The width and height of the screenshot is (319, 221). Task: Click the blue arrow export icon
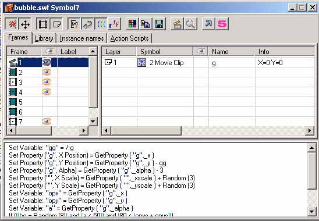208,24
